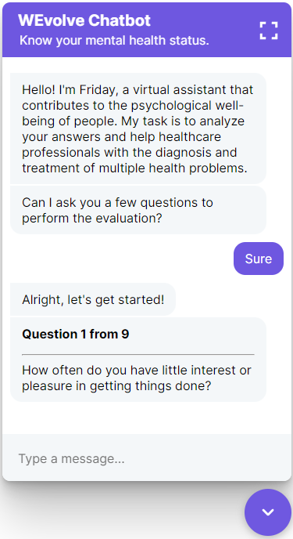Click the 'WEvolve Chatbot' header title
Screen dimensions: 293x539
point(84,20)
